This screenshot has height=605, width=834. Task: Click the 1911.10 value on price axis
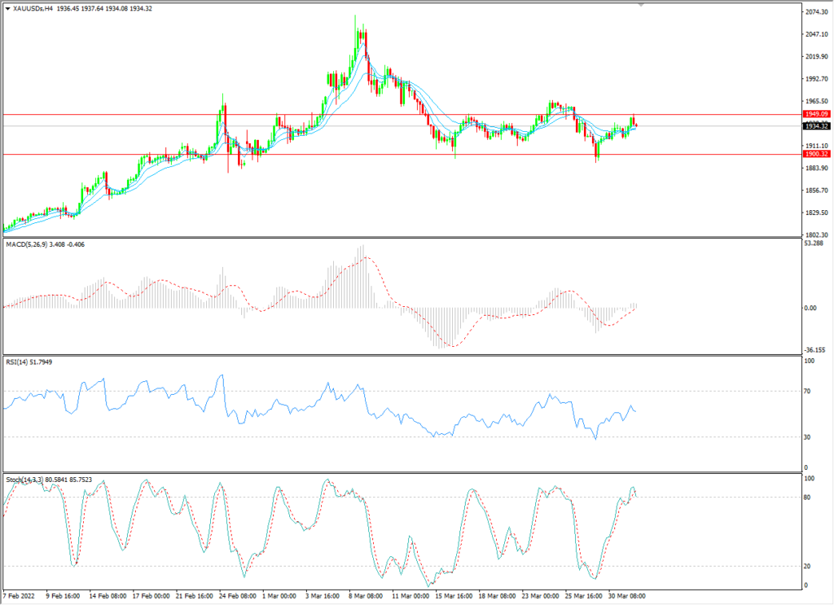click(816, 146)
